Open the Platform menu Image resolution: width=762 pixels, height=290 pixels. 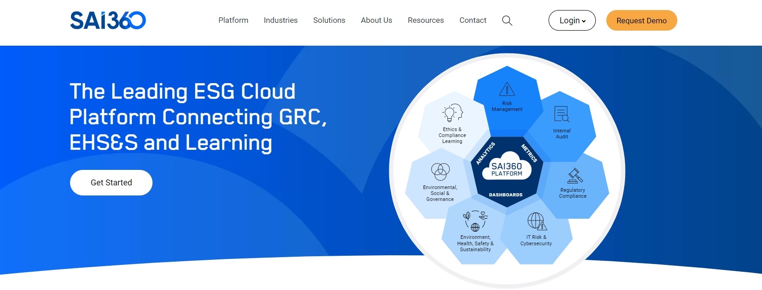coord(233,21)
